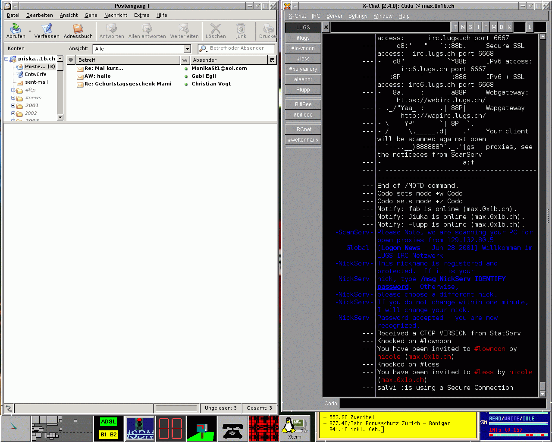Collapse the priska...1b.ch account tree
The height and width of the screenshot is (442, 552).
pos(6,59)
